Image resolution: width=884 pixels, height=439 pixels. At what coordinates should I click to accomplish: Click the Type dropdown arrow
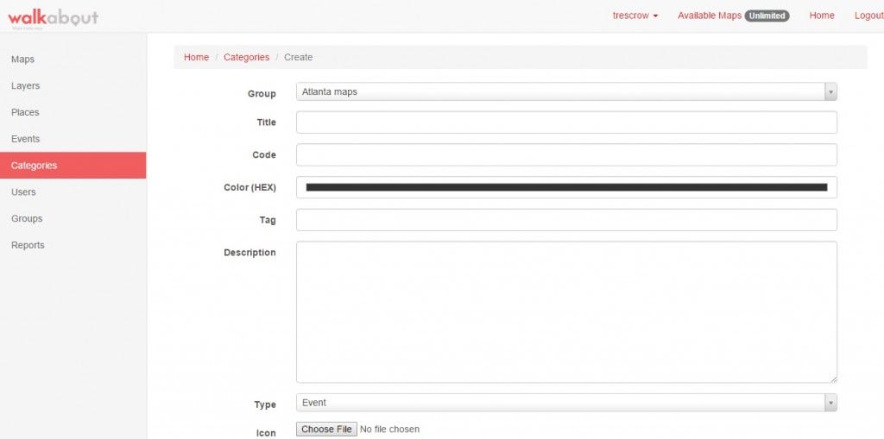coord(830,403)
